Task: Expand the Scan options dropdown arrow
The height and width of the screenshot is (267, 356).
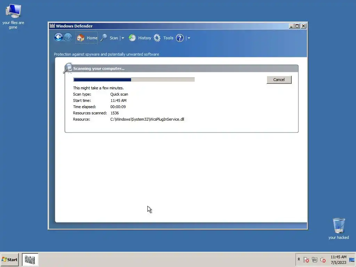Action: coord(123,38)
